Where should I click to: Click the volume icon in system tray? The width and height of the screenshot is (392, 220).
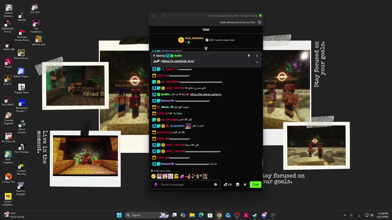tap(372, 215)
